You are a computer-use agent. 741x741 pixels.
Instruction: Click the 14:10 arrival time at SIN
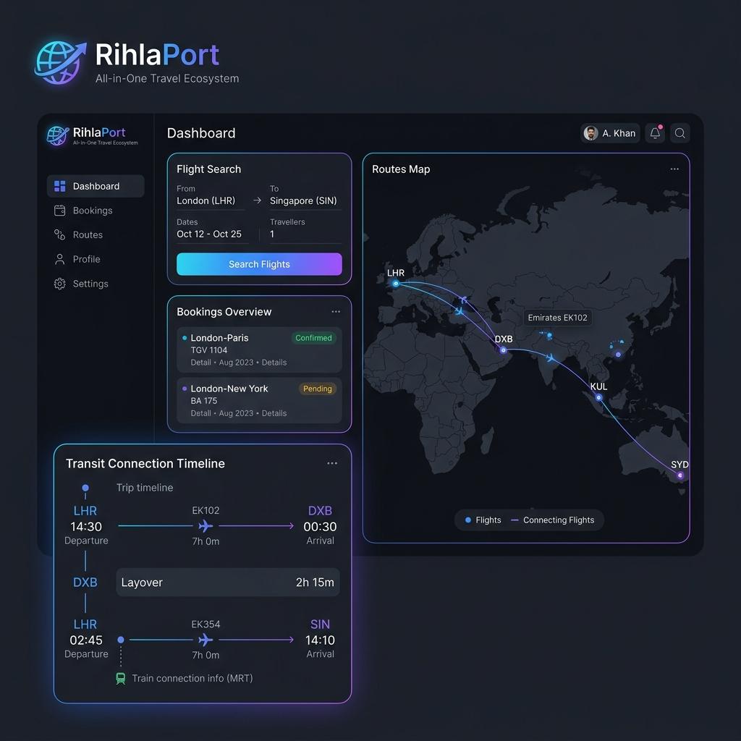[320, 640]
